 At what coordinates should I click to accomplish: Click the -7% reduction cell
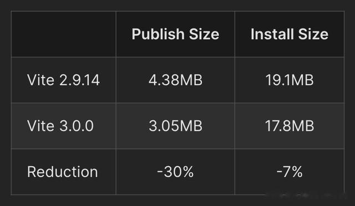click(x=290, y=172)
